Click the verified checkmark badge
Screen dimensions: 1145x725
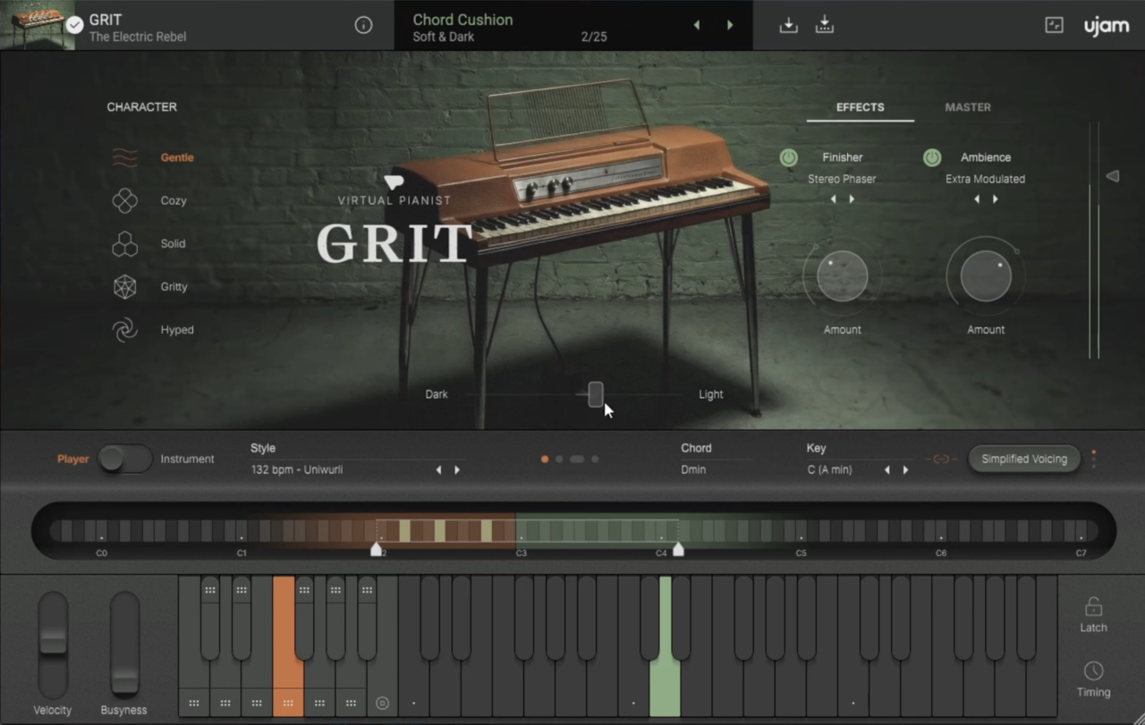pos(75,25)
